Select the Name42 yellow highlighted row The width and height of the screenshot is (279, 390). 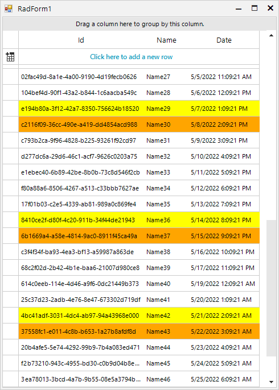pyautogui.click(x=139, y=316)
